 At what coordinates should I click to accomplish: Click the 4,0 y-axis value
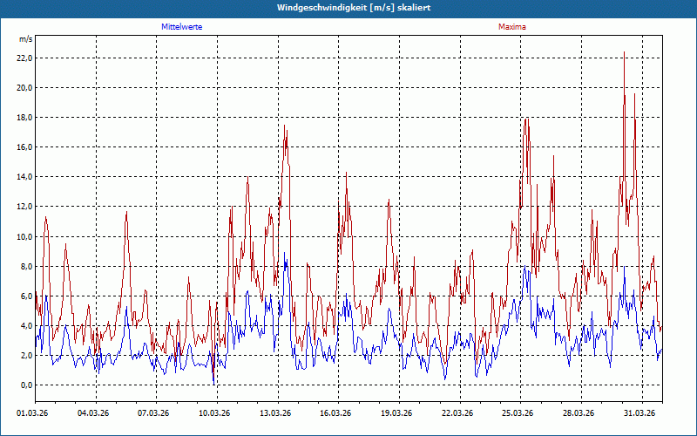[x=26, y=325]
